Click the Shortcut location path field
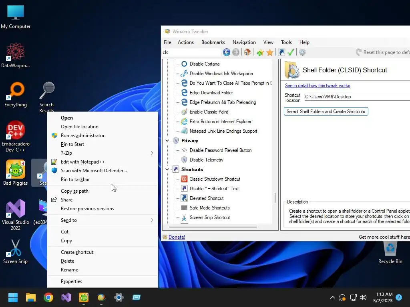Viewport: 410px width, 307px height. tap(357, 97)
